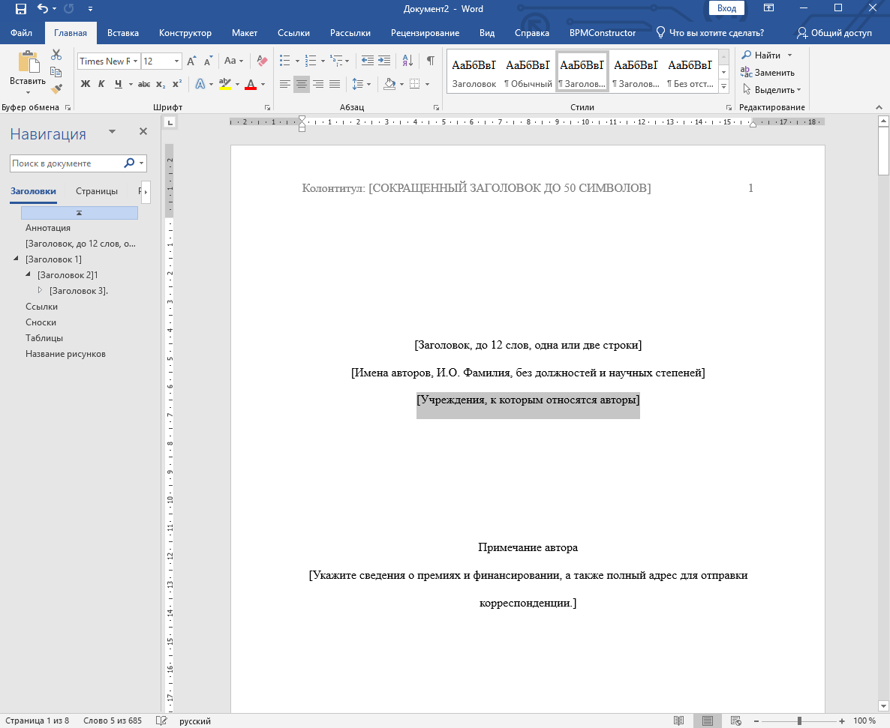Increase font size with the large A icon

pyautogui.click(x=192, y=61)
